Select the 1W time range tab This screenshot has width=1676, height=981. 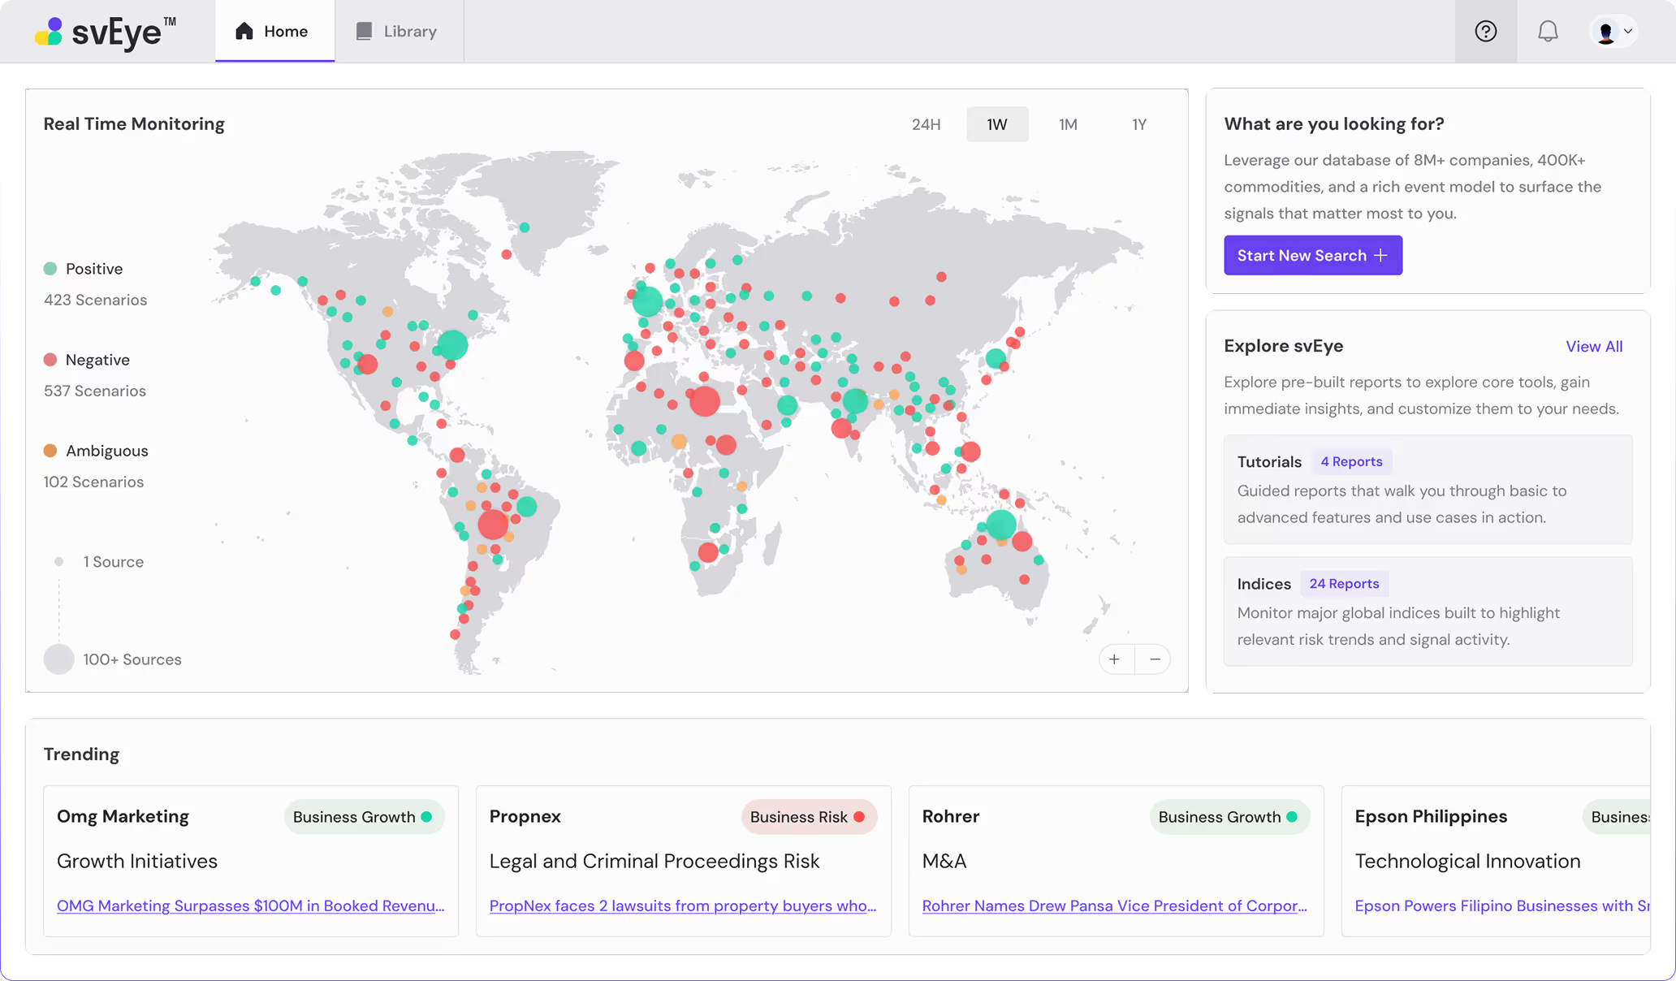click(x=997, y=124)
